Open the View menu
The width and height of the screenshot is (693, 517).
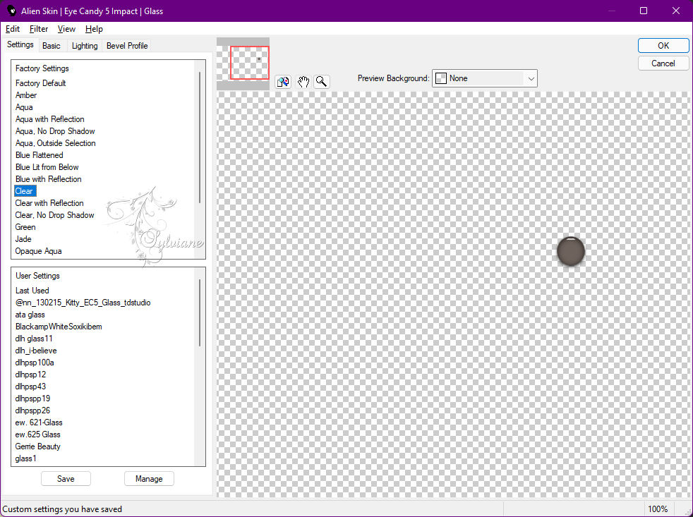(x=66, y=29)
